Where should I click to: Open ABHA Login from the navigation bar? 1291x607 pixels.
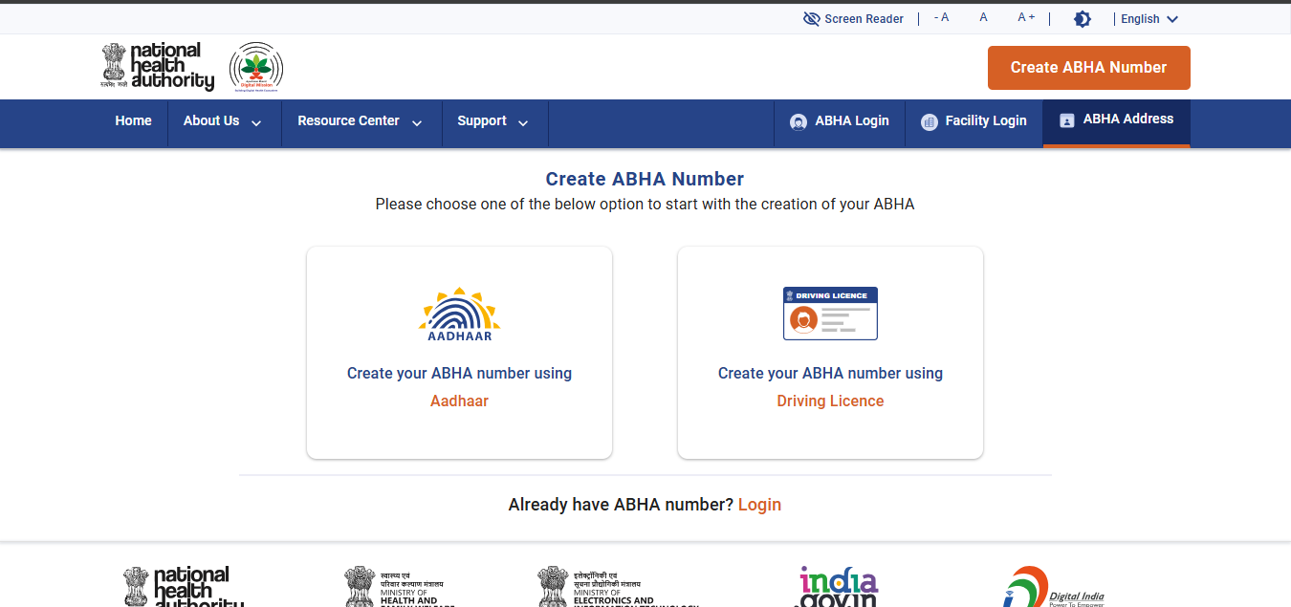pyautogui.click(x=839, y=120)
